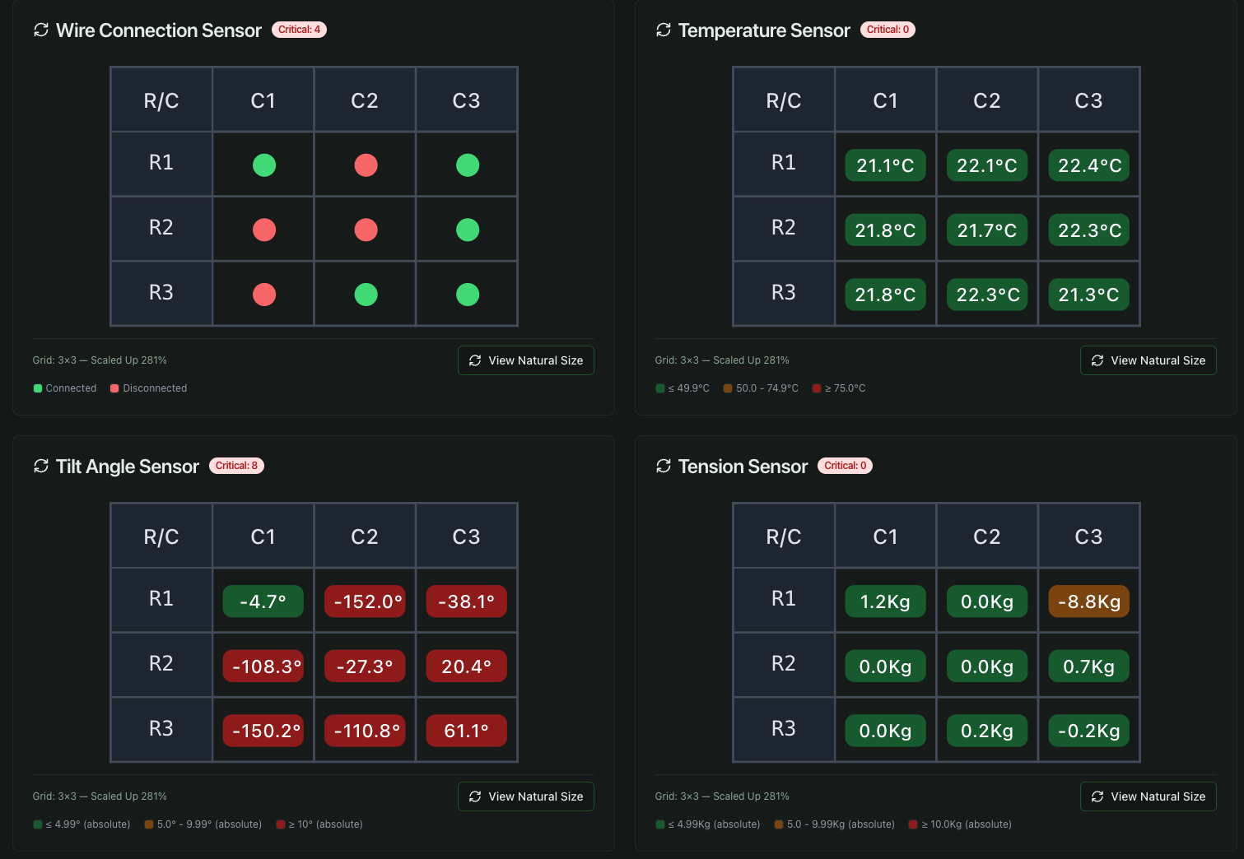This screenshot has width=1244, height=859.
Task: Open natural size view for Temperature Sensor
Action: point(1148,360)
